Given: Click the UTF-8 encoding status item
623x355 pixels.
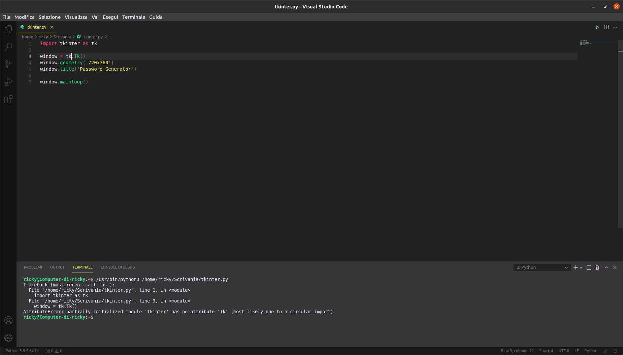Looking at the screenshot, I should click(563, 351).
